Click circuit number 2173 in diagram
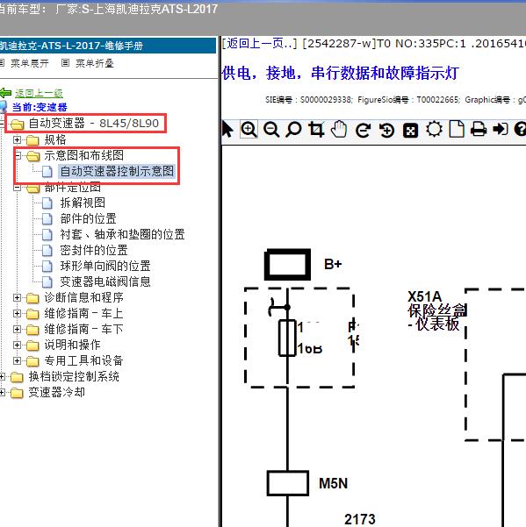526x527 pixels. (x=360, y=519)
